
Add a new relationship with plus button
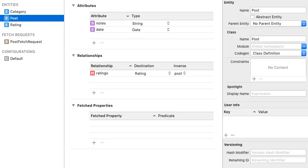point(94,93)
